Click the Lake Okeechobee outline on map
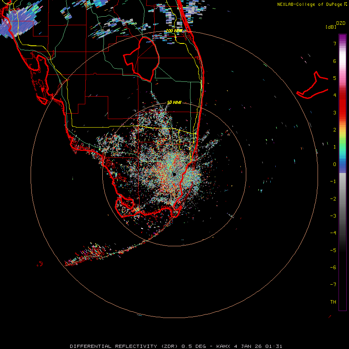Screen dimensions: 349x349 (x=142, y=59)
